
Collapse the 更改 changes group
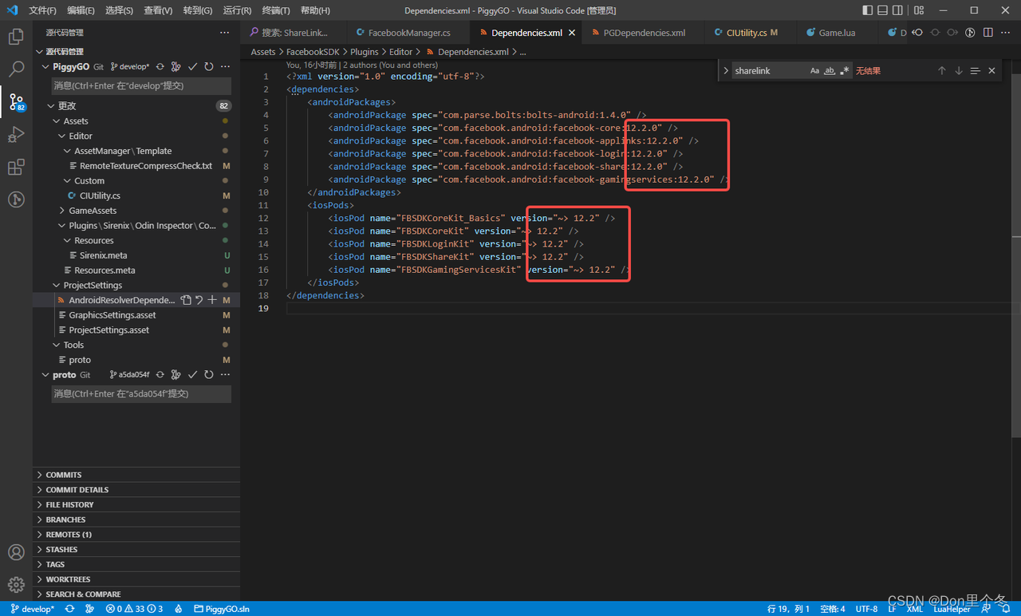pos(51,105)
